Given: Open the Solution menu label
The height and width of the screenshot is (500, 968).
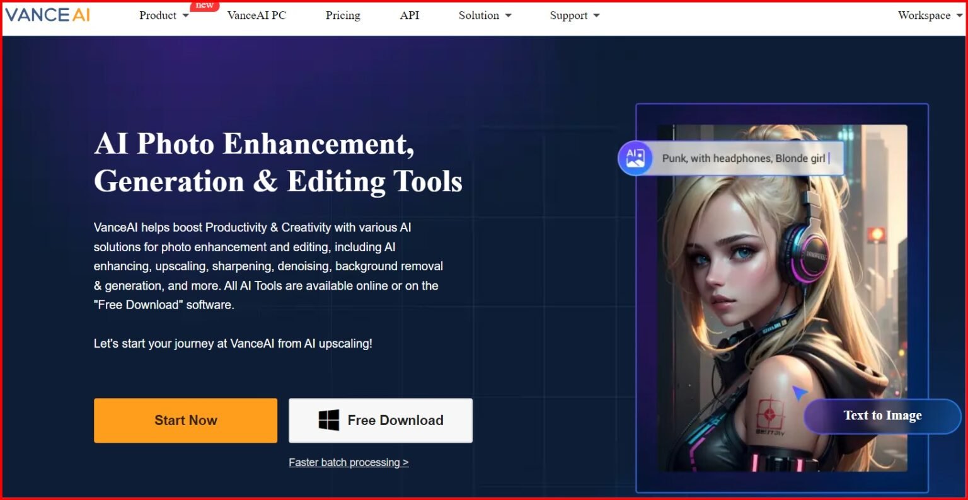Looking at the screenshot, I should [479, 16].
